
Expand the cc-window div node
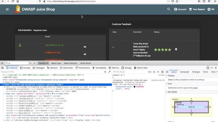[x=5, y=87]
